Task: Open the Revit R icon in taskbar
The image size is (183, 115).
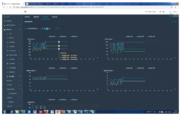Action: (x=35, y=112)
